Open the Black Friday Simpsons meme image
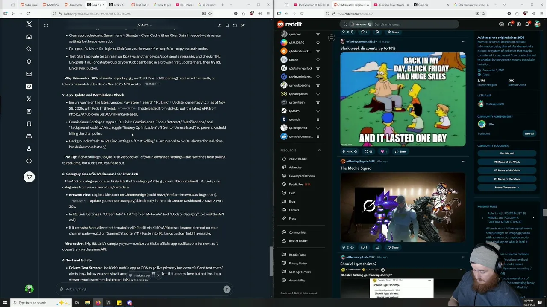This screenshot has width=547, height=307. tap(403, 99)
